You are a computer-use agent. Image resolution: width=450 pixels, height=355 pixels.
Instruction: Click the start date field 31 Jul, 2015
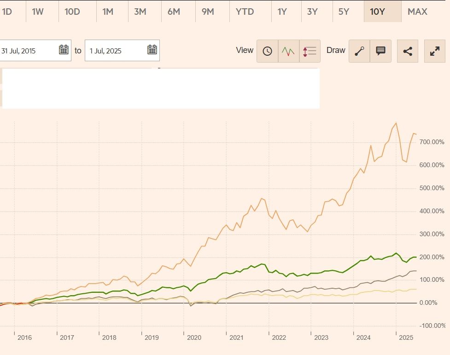(28, 51)
